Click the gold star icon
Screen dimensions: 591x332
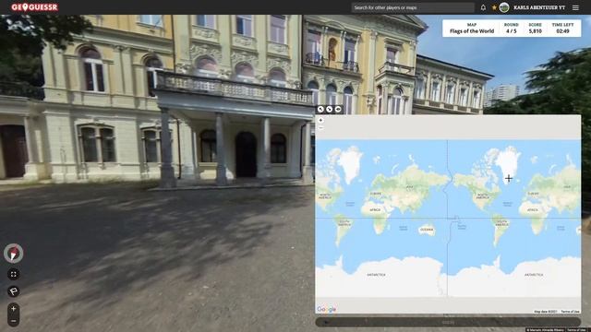pos(494,7)
